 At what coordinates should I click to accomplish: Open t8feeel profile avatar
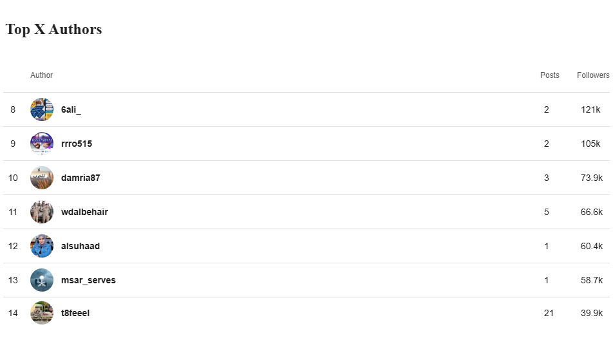(42, 313)
